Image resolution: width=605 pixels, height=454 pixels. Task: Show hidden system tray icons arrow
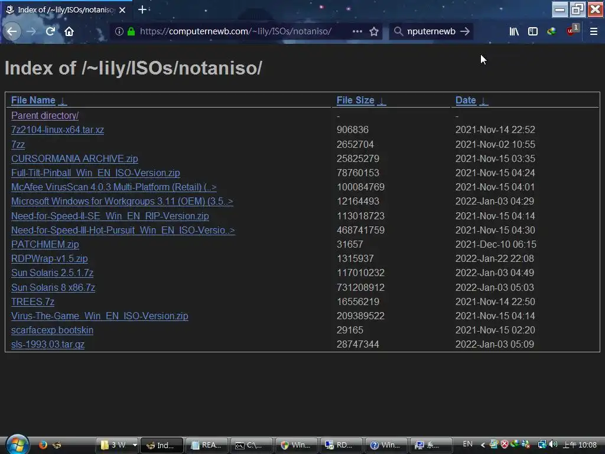(482, 445)
